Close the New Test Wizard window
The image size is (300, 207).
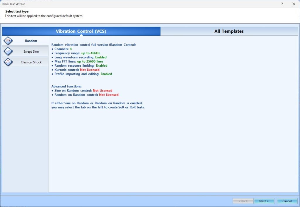pyautogui.click(x=294, y=4)
